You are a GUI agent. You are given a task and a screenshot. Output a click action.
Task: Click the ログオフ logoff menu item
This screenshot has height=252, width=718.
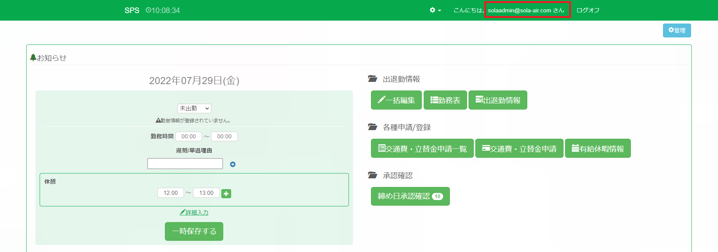(588, 10)
